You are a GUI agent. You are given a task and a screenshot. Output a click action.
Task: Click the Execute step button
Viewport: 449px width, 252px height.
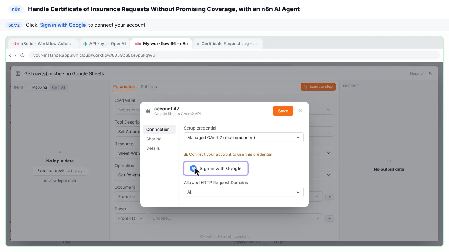pos(318,87)
